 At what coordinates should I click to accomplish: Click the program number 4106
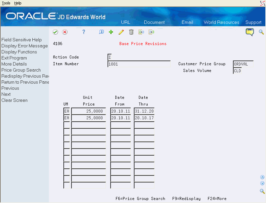tap(58, 44)
